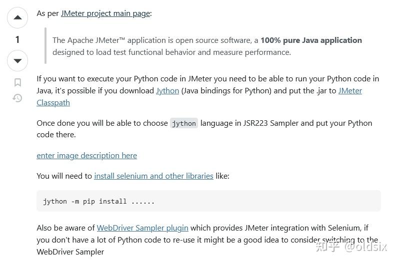
Task: Open the answer's activity history icon
Action: point(17,98)
